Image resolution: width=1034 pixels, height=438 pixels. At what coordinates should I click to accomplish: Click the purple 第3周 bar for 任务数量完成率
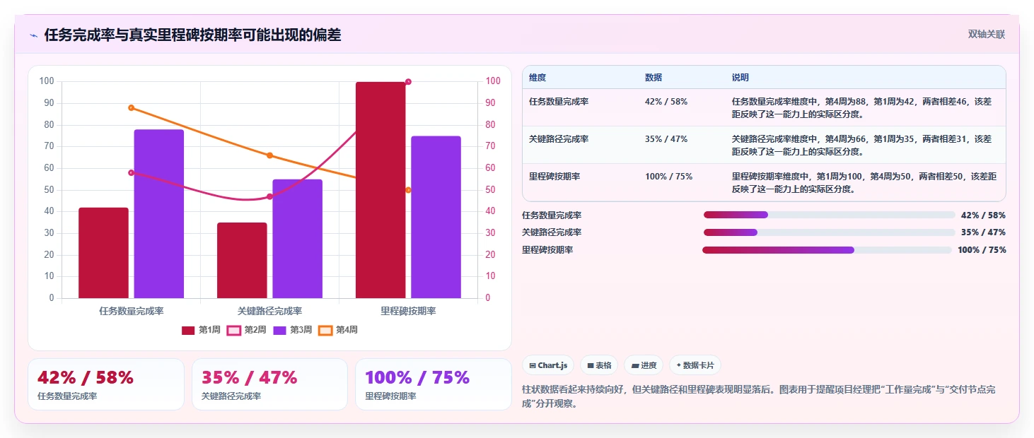158,214
